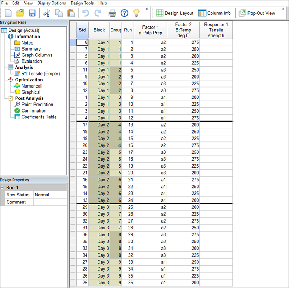The image size is (289, 288).
Task: Click the New Design toolbar icon
Action: pos(8,13)
